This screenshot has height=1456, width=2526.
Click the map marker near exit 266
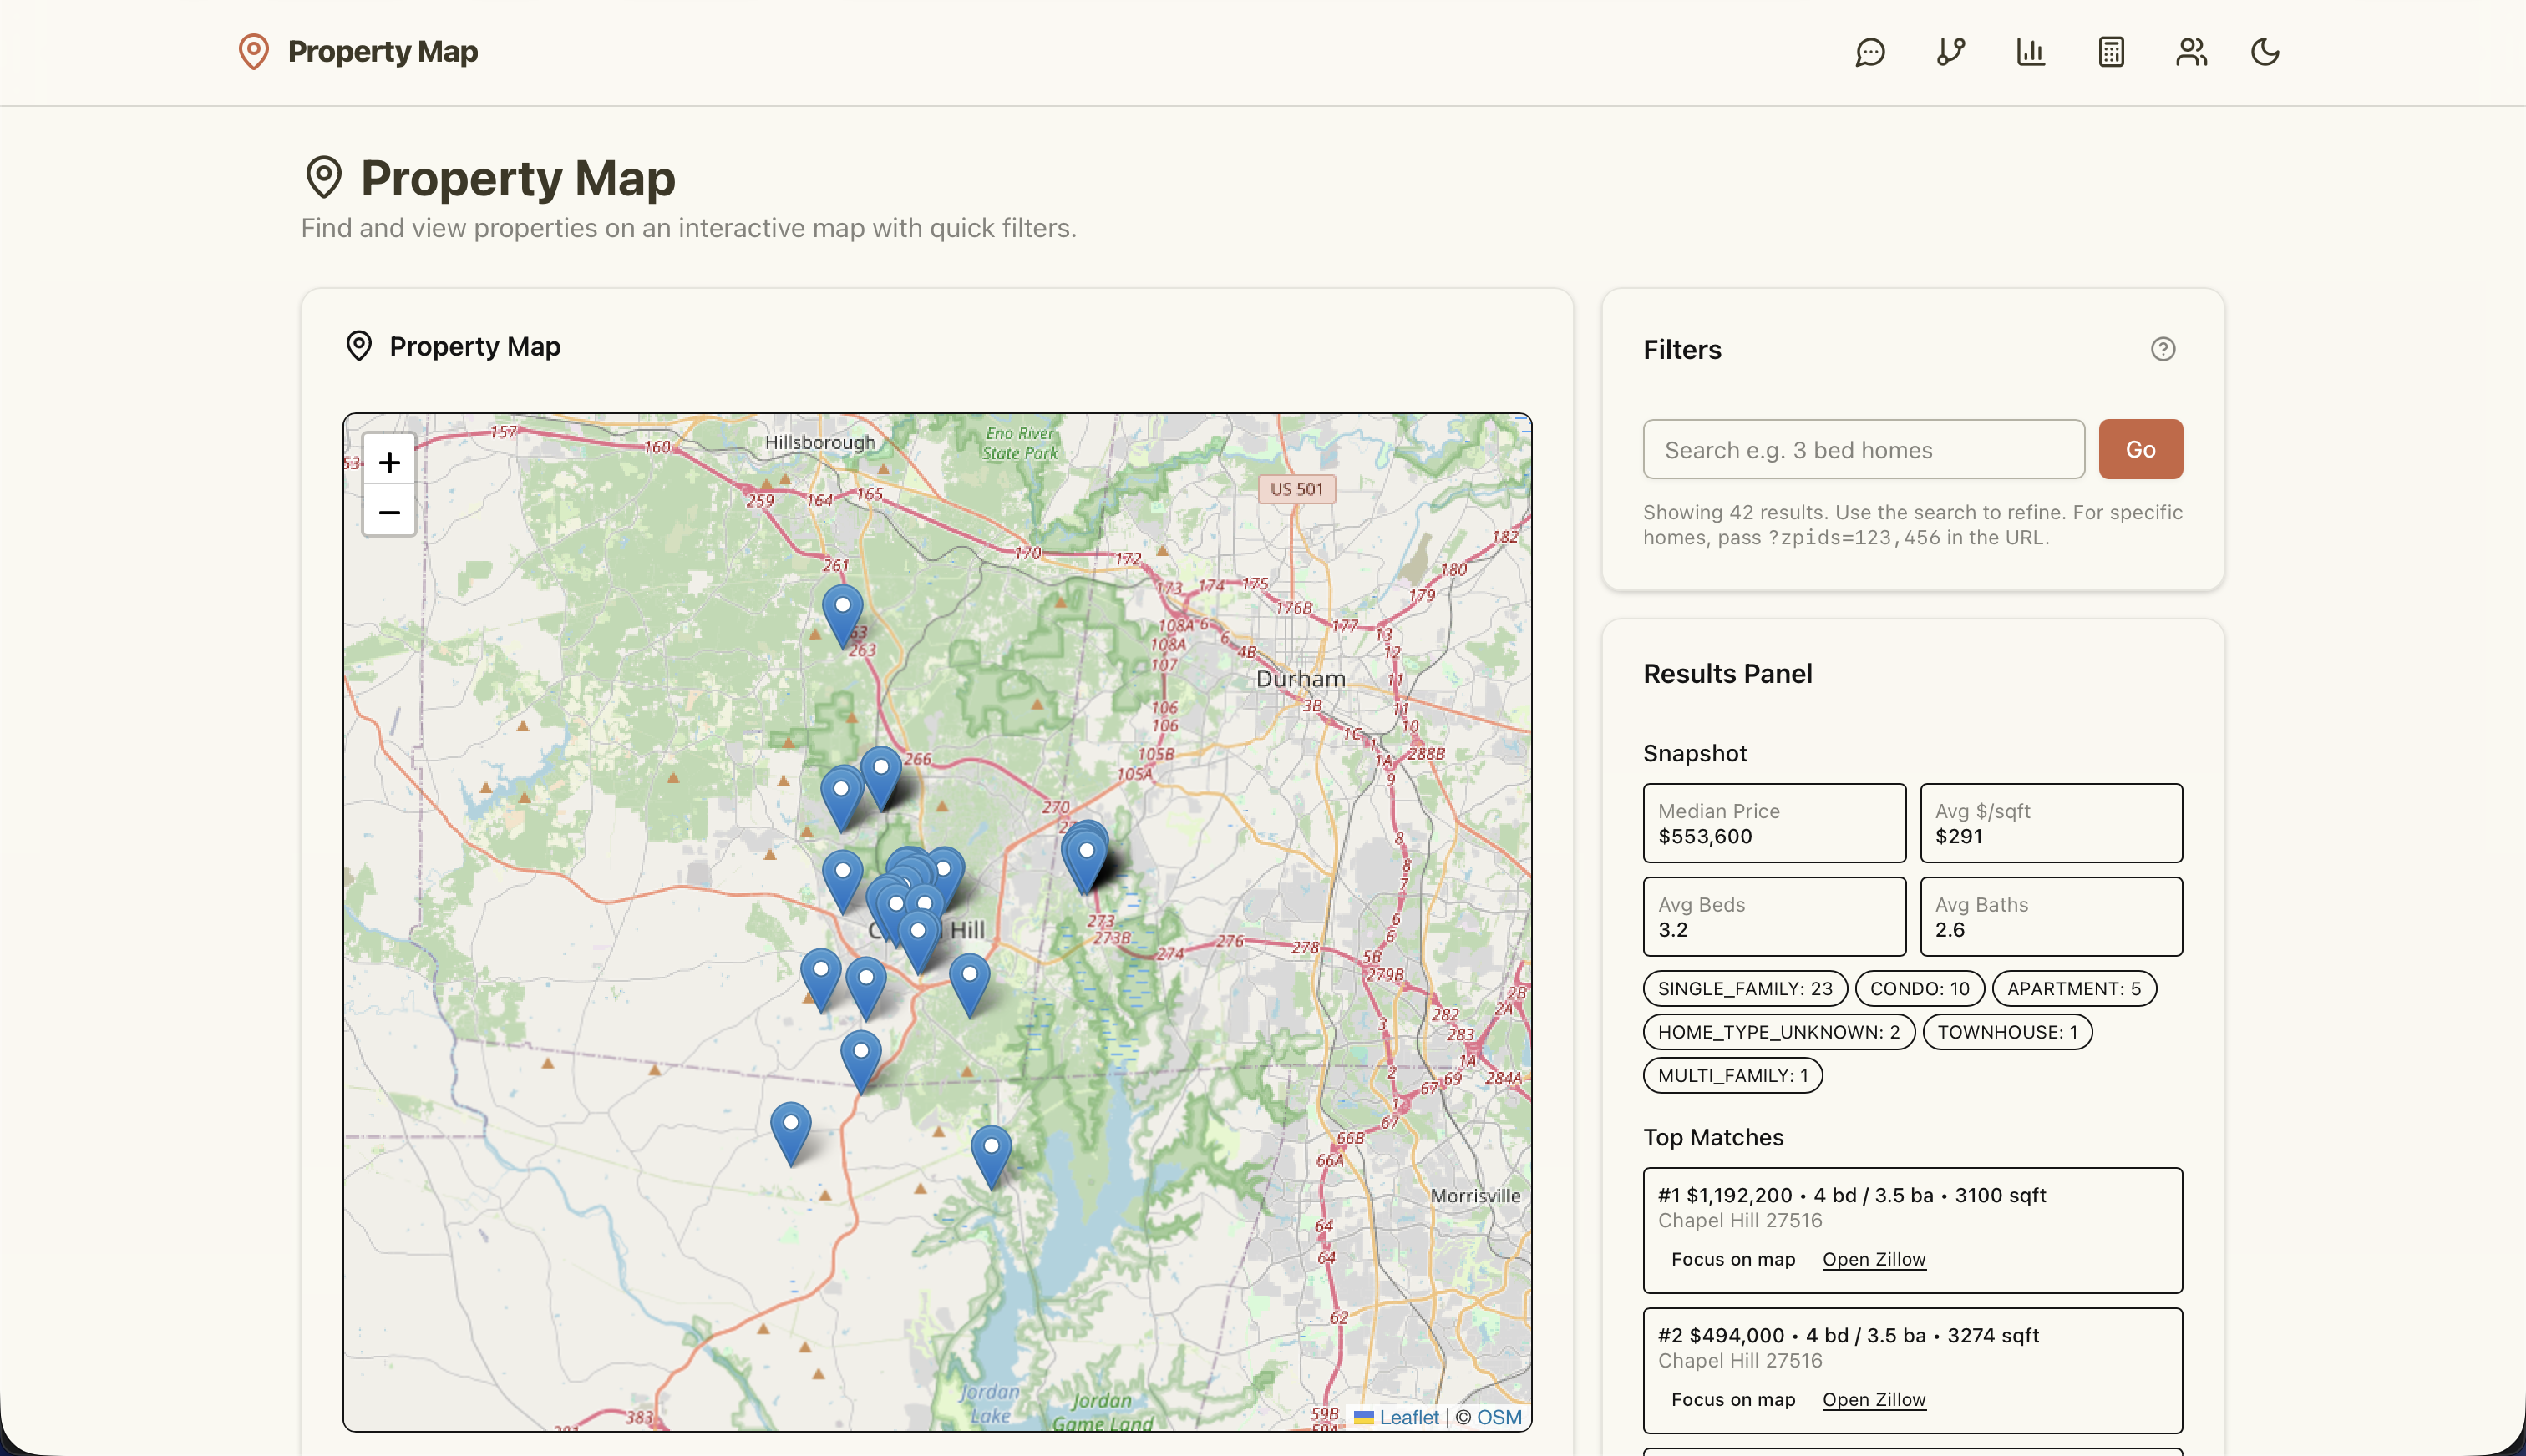coord(881,778)
